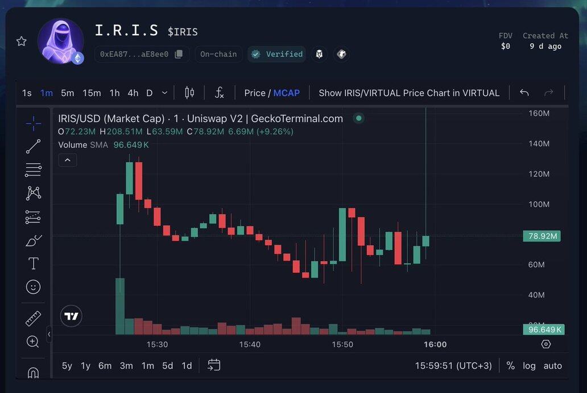Open the emoji icons tool
The width and height of the screenshot is (587, 393).
click(x=33, y=287)
